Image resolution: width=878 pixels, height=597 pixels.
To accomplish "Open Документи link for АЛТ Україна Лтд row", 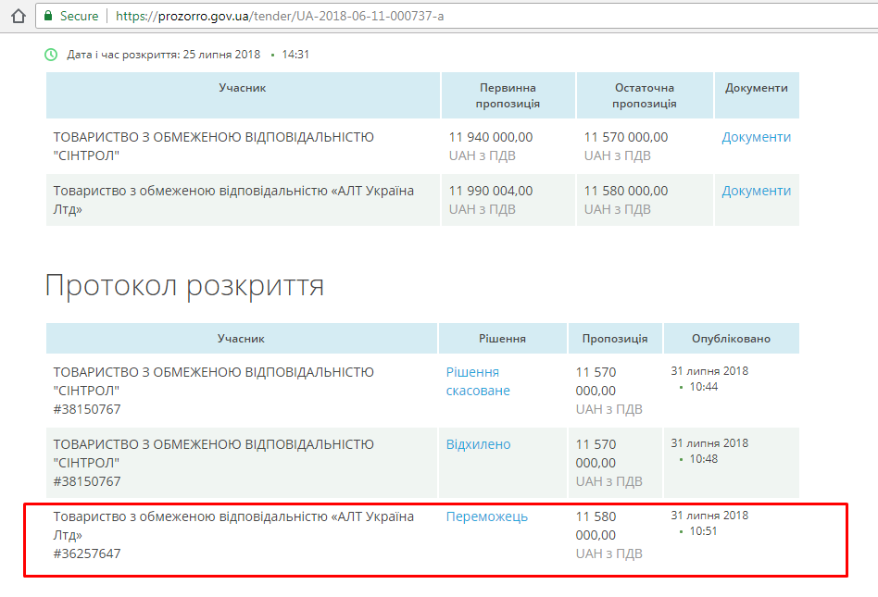I will tap(756, 191).
